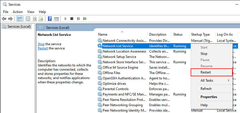The image size is (240, 113).
Task: Expand the All Tasks submenu arrow
Action: 228,81
